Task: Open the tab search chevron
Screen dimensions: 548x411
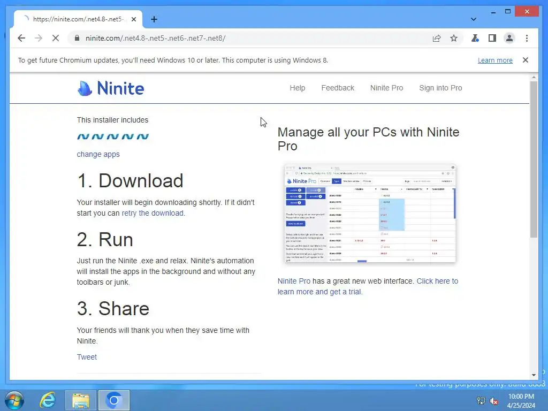Action: 474,19
